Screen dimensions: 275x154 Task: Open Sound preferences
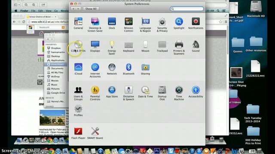coord(196,46)
